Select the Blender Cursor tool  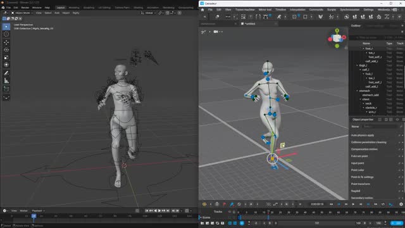pyautogui.click(x=6, y=34)
